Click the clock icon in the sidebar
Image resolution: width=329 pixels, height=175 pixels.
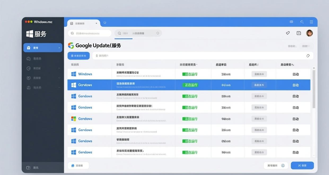29,68
